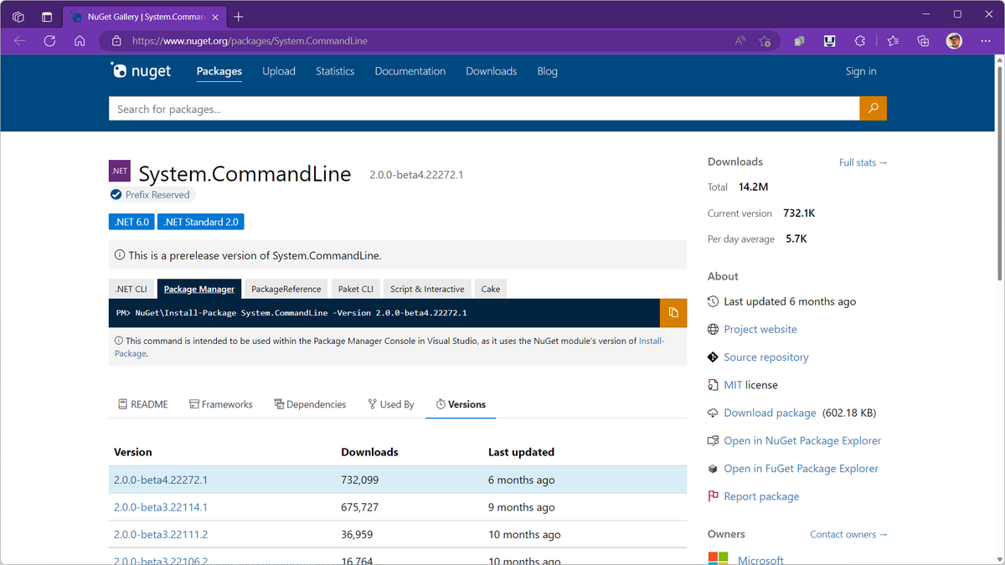Click the Install-Package link in the note
Screen dimensions: 1005x565
(x=389, y=347)
